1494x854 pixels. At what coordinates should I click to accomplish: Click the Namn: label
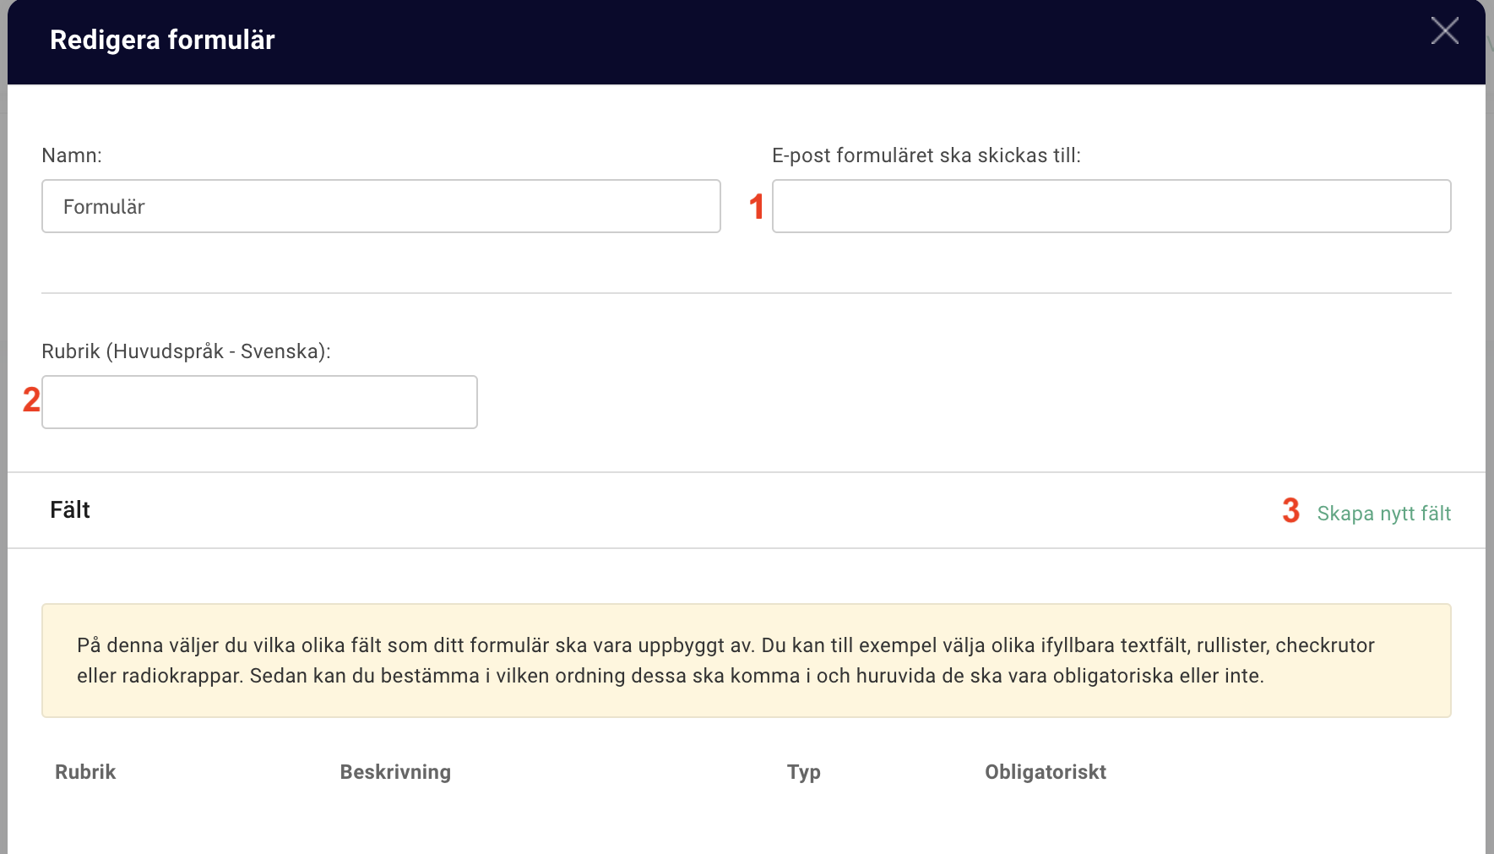[x=72, y=155]
